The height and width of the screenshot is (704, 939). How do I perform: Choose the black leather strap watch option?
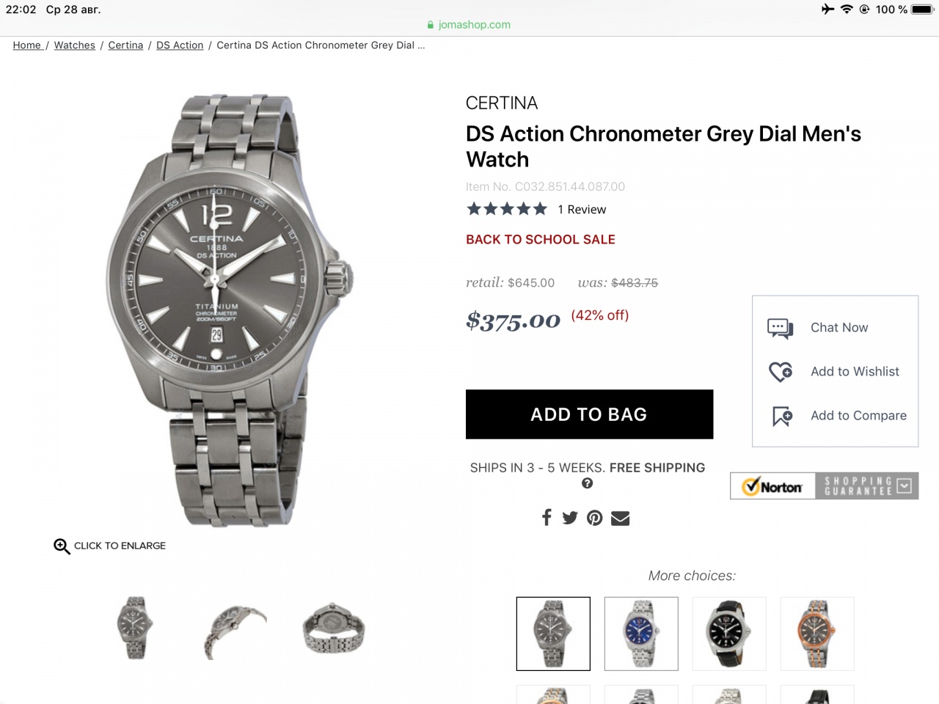pos(729,634)
